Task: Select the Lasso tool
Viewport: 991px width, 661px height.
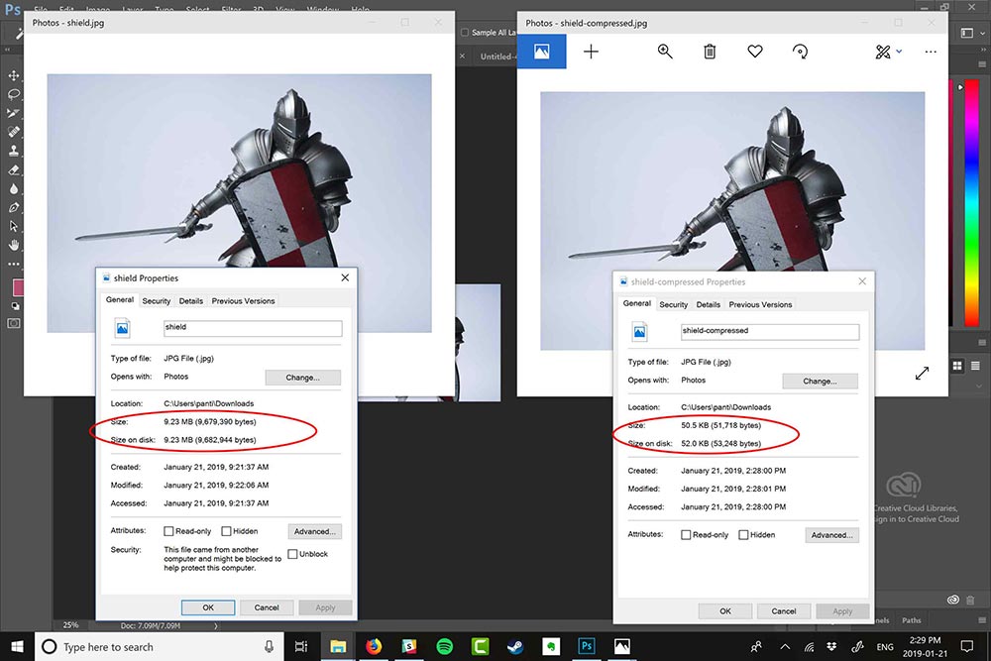Action: pos(13,94)
